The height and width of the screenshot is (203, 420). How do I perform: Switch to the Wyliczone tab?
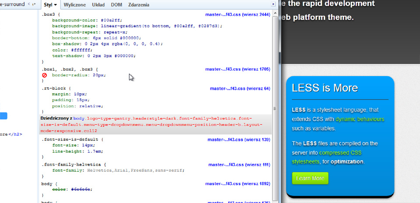click(75, 5)
